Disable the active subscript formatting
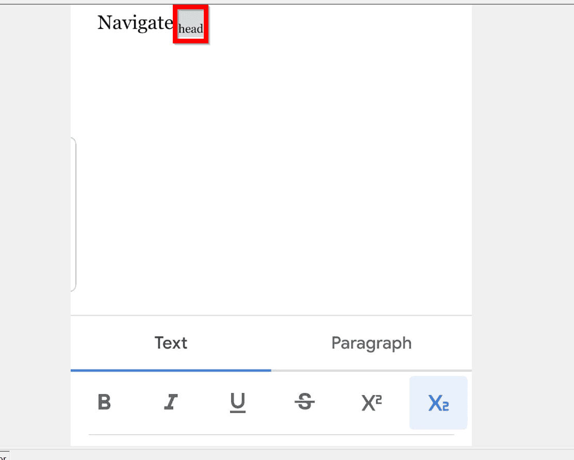Image resolution: width=574 pixels, height=460 pixels. (x=438, y=403)
